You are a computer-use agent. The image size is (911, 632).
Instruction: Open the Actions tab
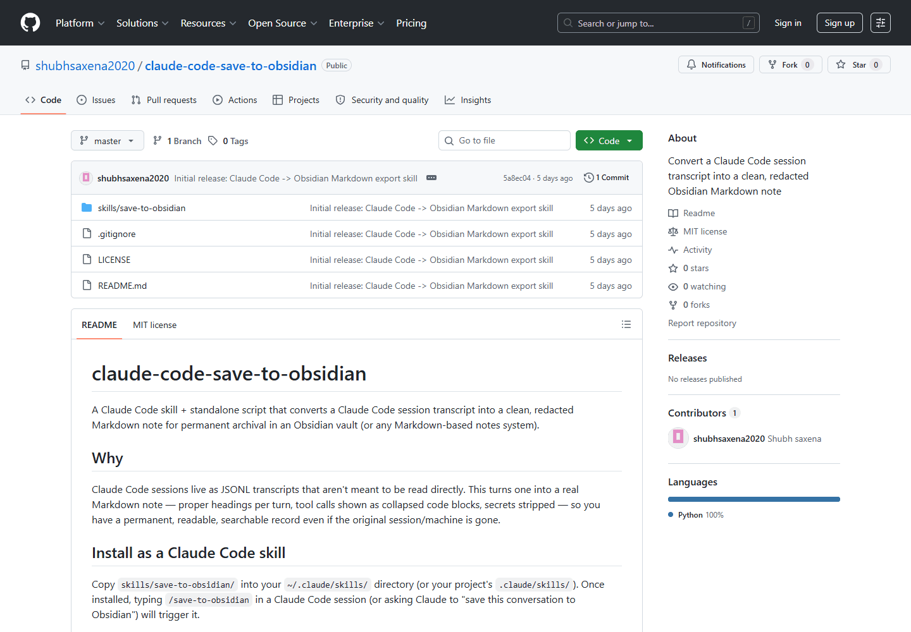coord(235,100)
